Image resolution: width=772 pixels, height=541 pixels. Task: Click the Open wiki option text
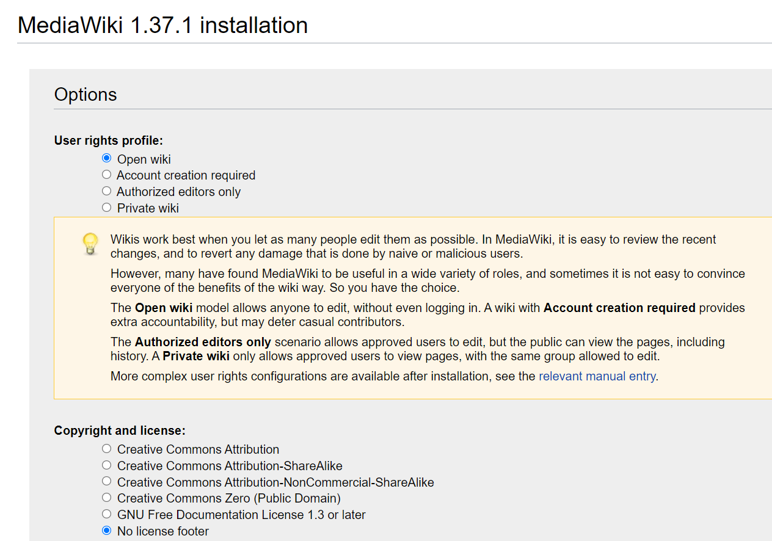pyautogui.click(x=144, y=159)
